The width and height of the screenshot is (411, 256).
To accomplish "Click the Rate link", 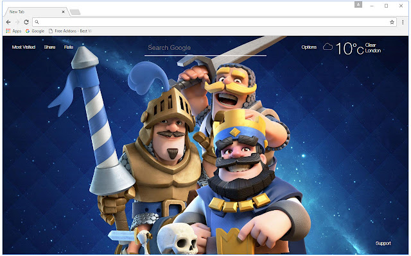I will 69,47.
